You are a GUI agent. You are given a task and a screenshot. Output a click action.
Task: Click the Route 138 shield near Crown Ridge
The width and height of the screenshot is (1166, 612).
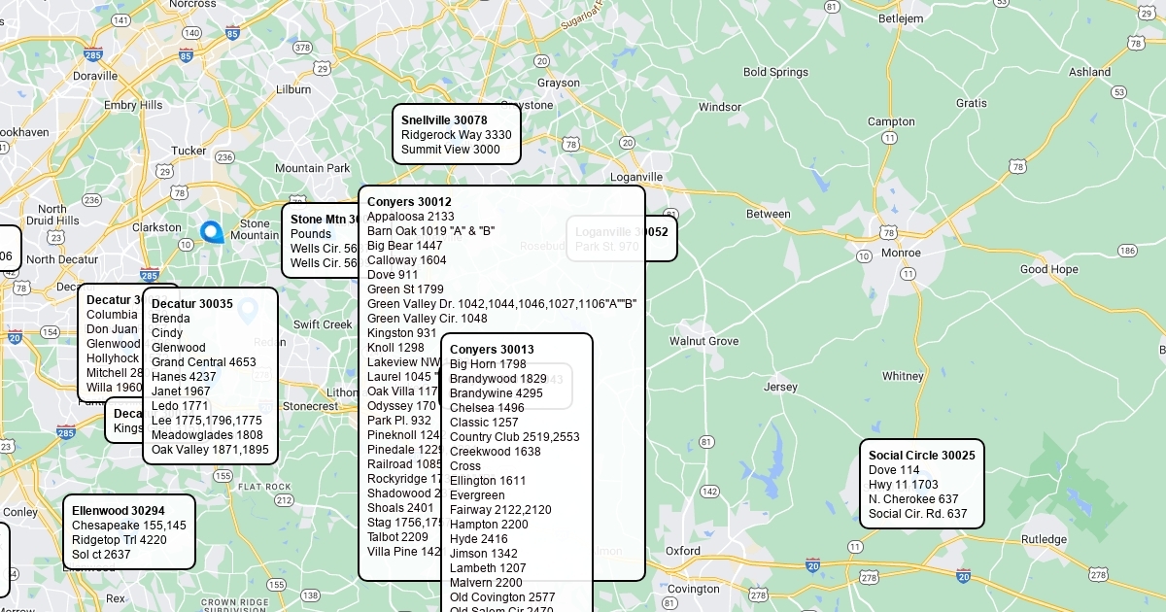click(x=310, y=595)
